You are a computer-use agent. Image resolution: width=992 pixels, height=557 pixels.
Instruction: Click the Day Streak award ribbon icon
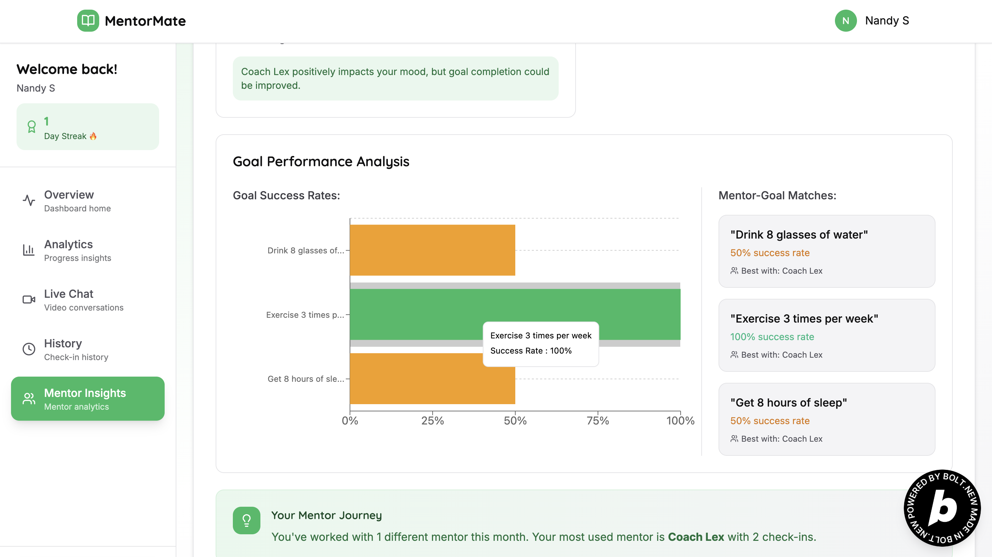[x=32, y=127]
